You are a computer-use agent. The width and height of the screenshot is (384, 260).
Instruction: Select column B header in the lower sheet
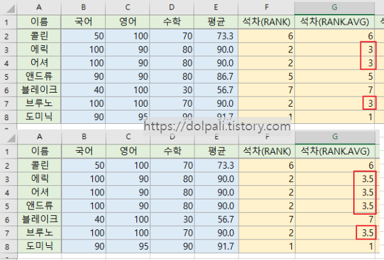coord(84,137)
